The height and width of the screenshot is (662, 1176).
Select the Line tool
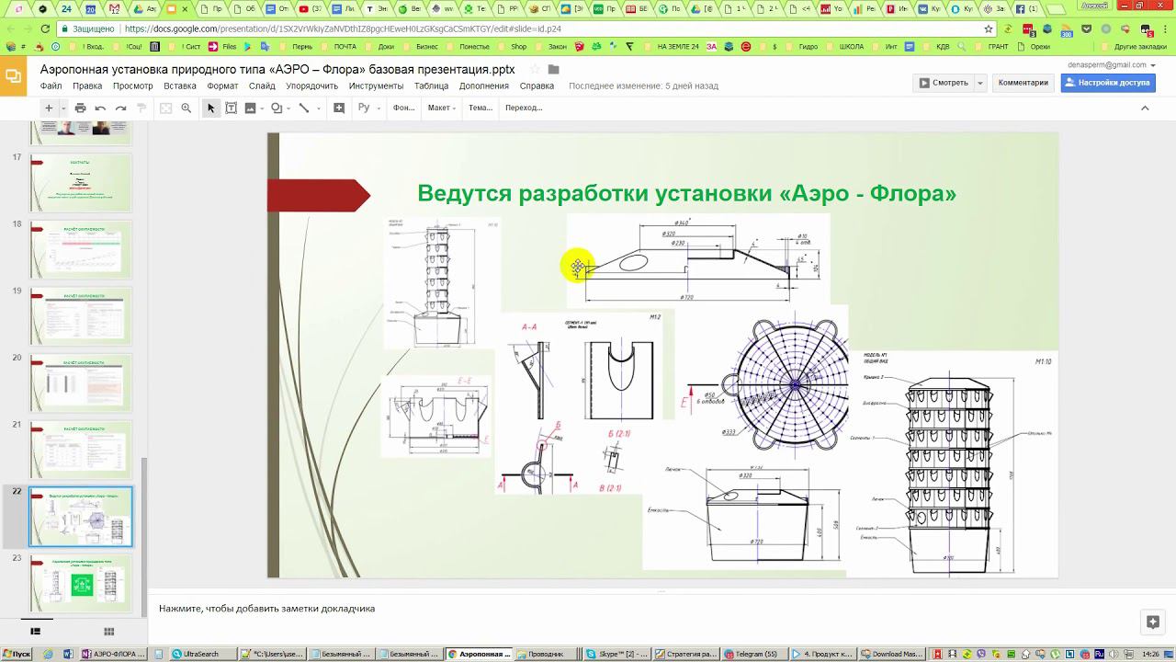[303, 108]
